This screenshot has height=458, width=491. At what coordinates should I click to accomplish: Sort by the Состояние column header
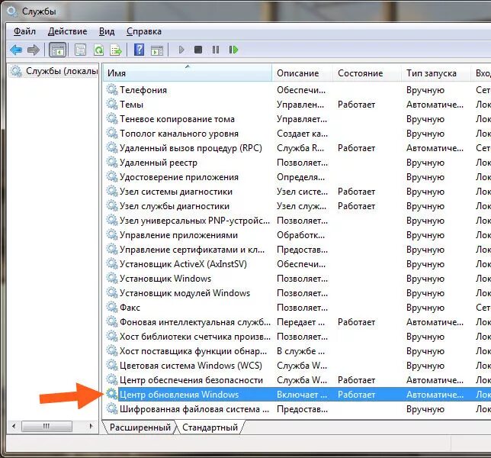click(367, 73)
